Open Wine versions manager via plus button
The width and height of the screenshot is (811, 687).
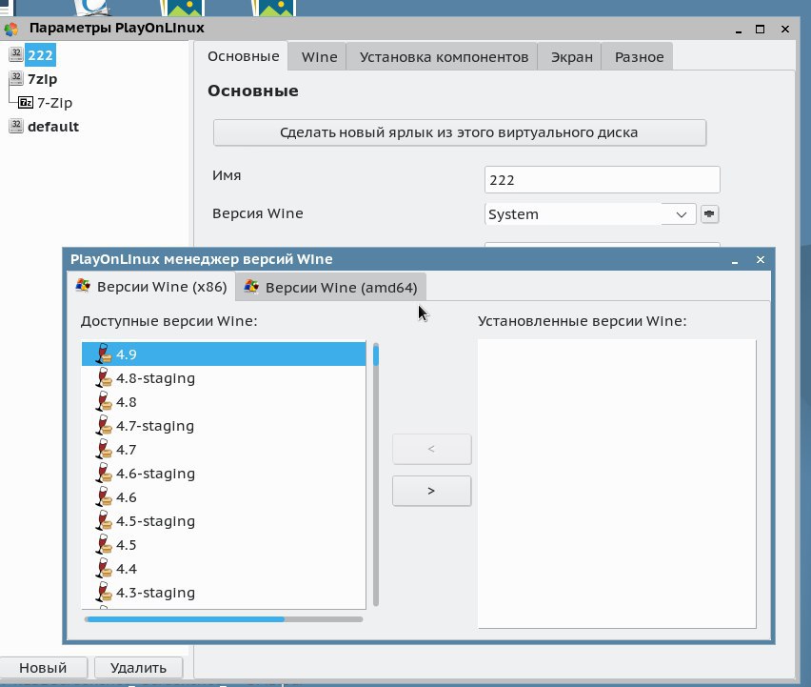pyautogui.click(x=710, y=213)
